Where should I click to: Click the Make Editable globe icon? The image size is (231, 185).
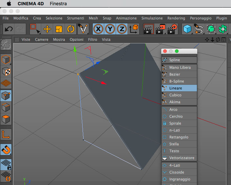pyautogui.click(x=6, y=44)
